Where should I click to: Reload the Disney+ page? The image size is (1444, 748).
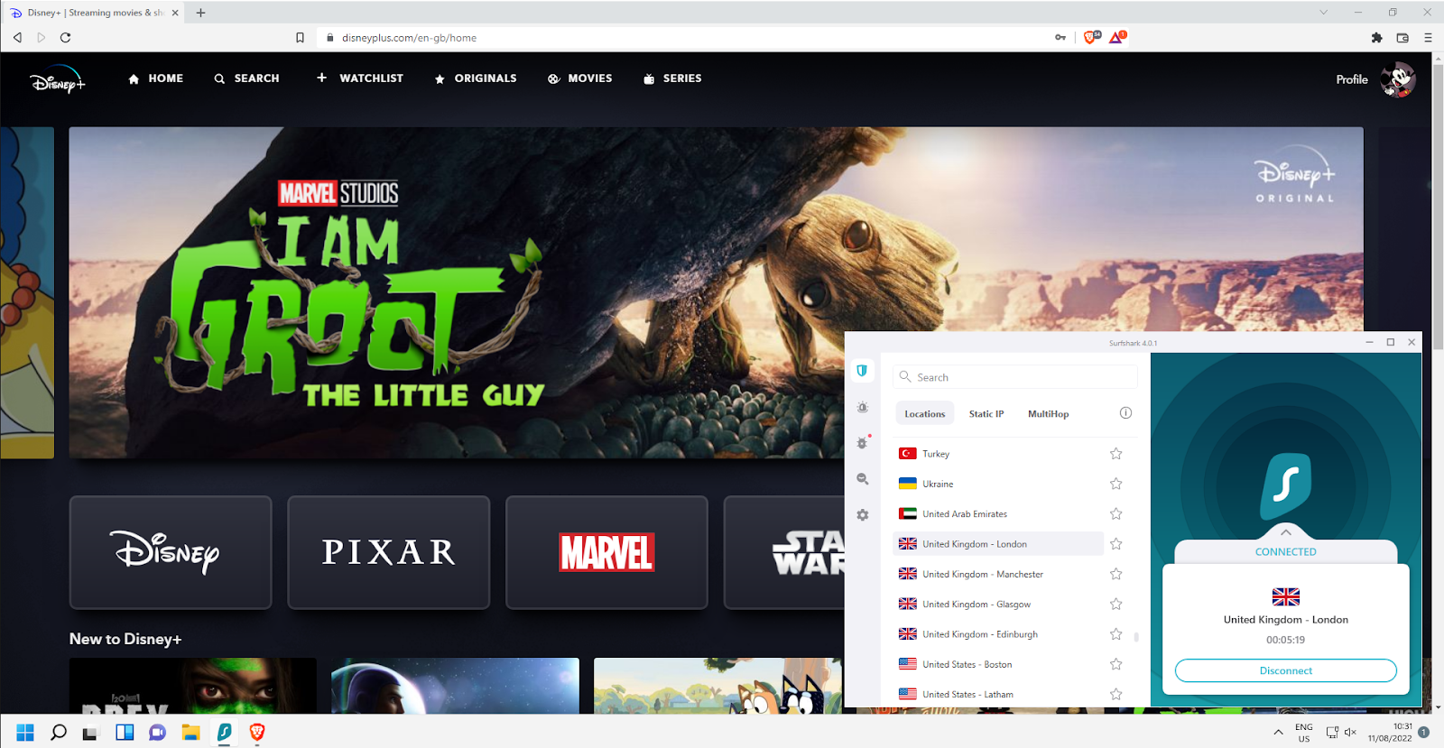(x=65, y=38)
